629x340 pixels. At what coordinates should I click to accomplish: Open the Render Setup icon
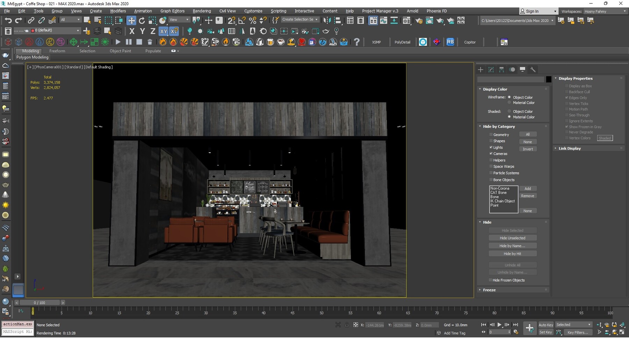[x=419, y=20]
